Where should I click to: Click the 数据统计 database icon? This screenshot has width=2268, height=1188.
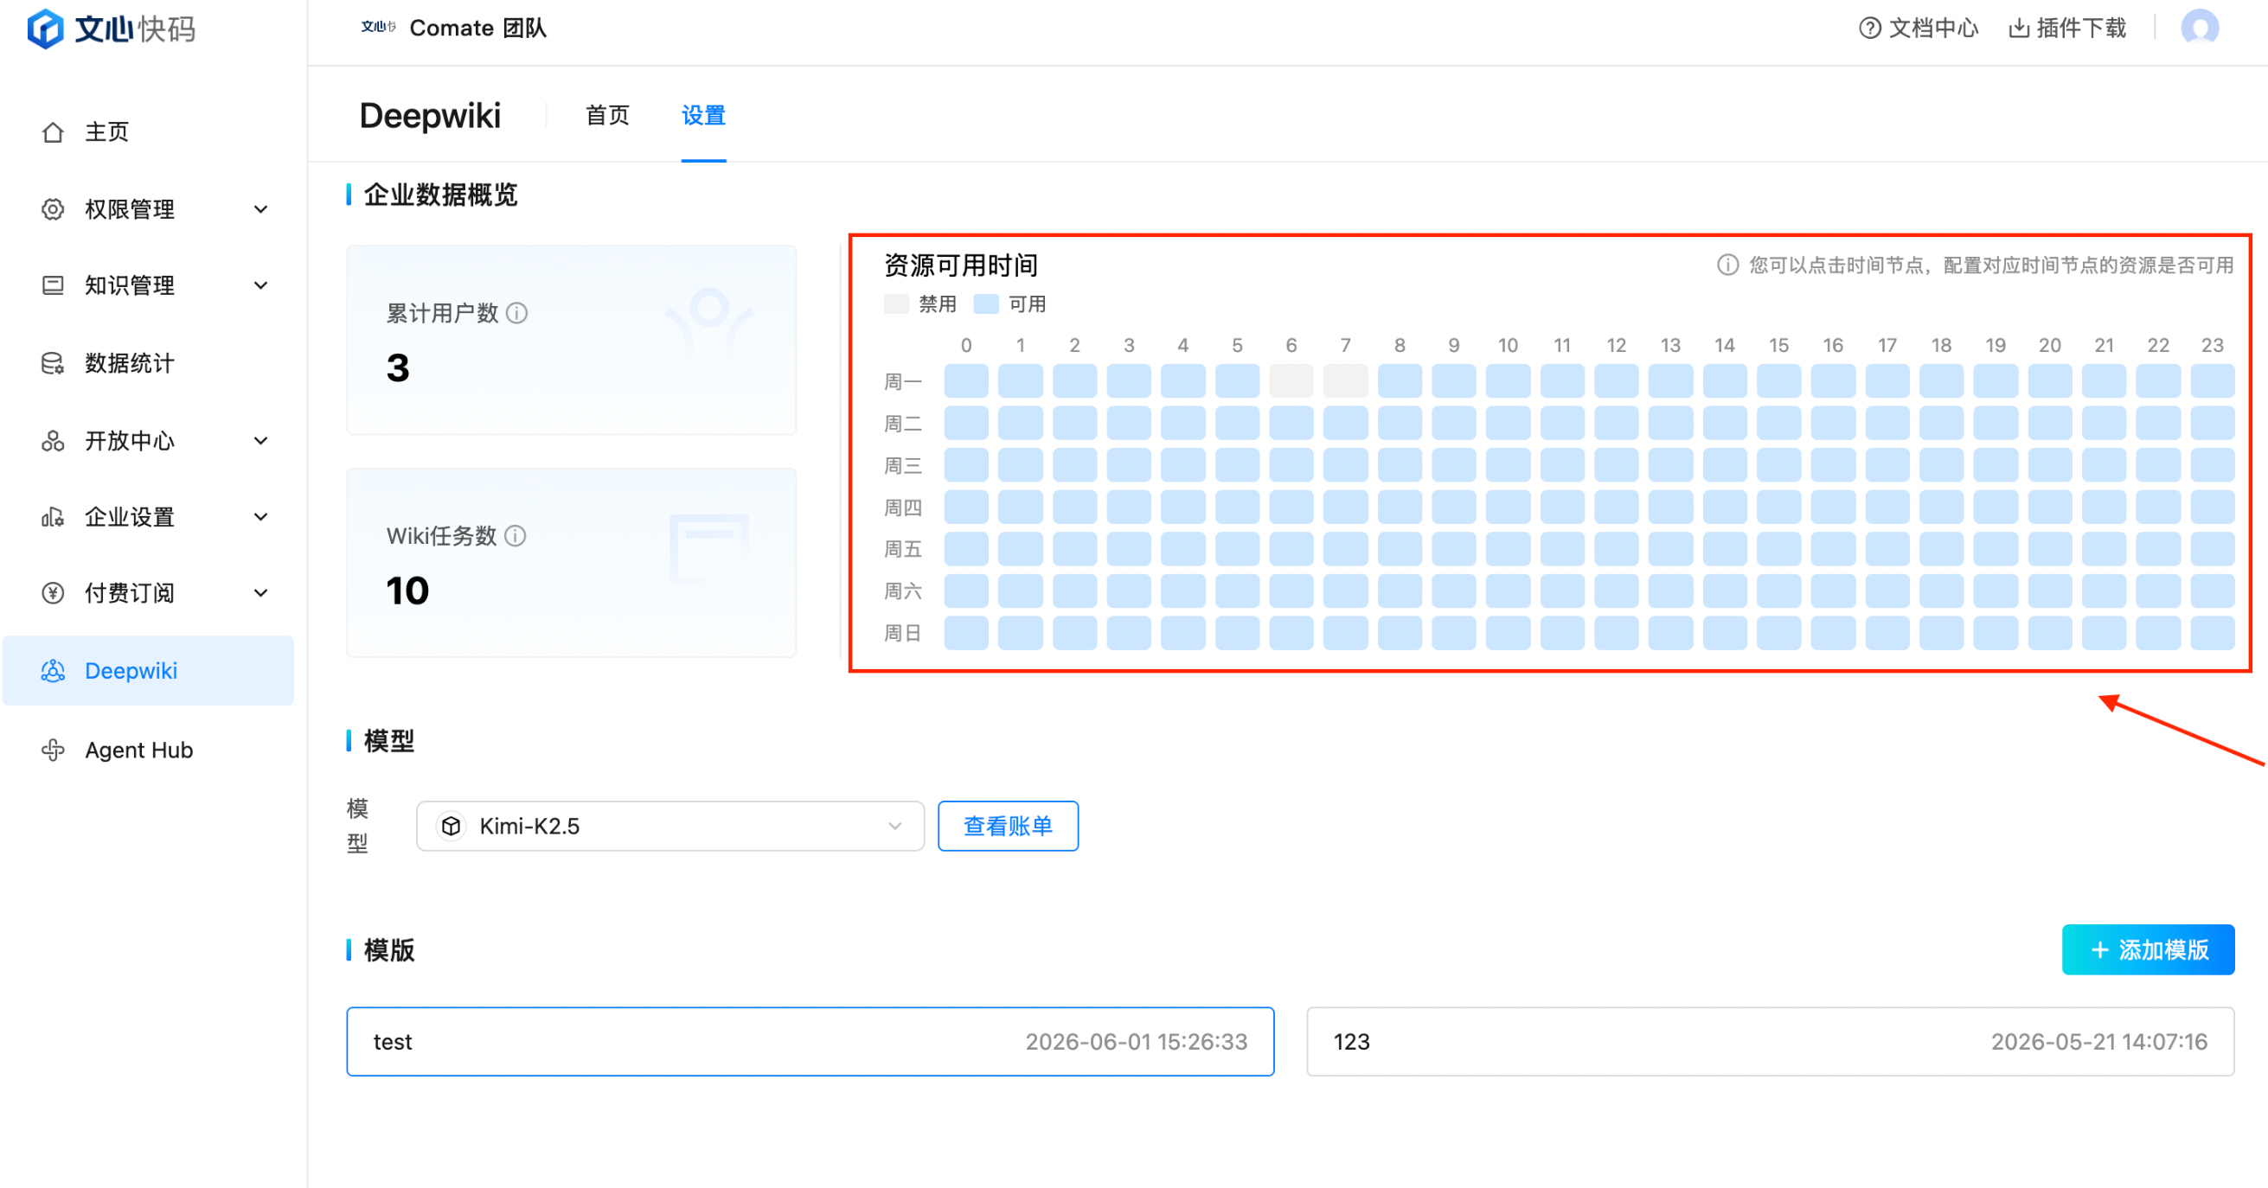[53, 363]
